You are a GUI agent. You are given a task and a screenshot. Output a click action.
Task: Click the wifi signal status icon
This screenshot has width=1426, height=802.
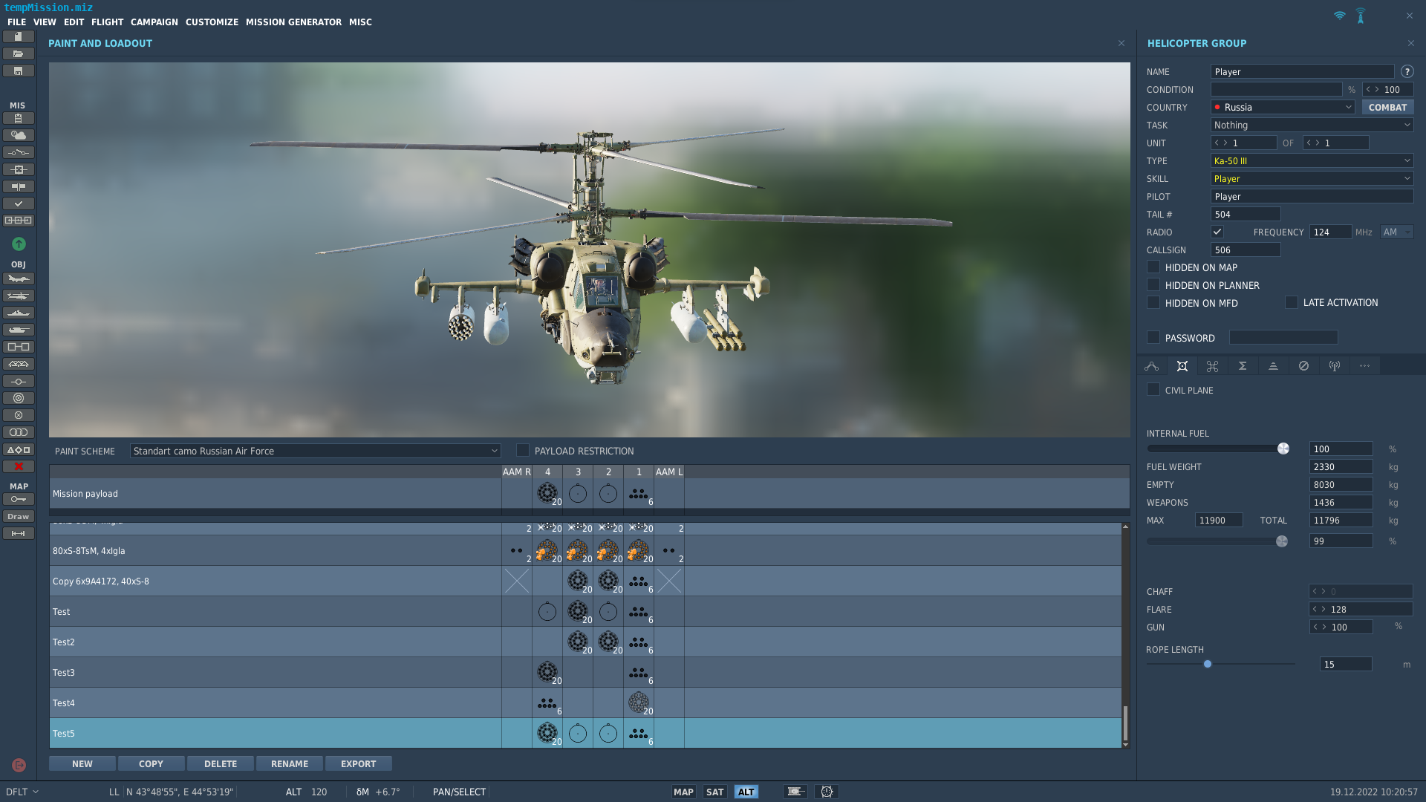(1339, 16)
